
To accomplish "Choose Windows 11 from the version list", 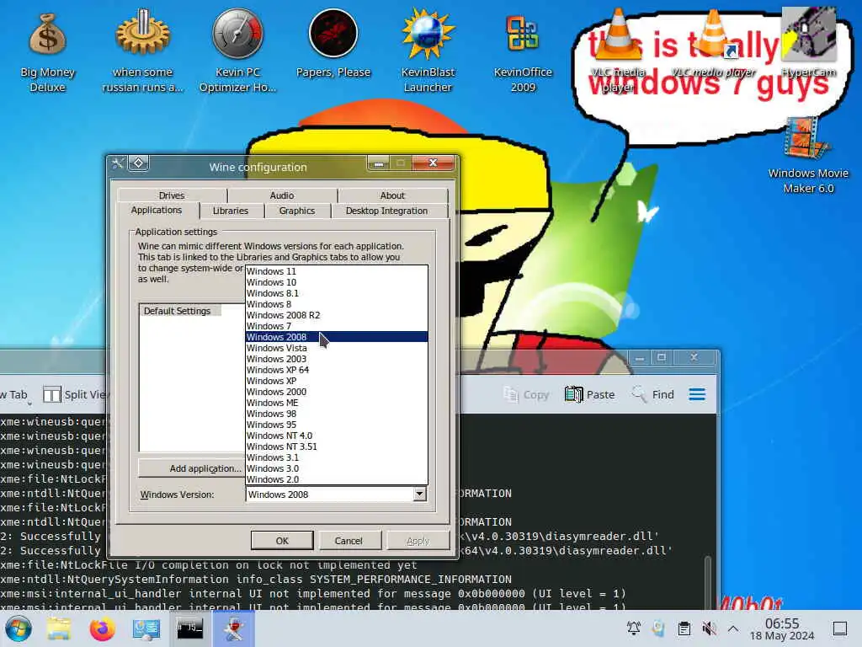I will (x=337, y=271).
